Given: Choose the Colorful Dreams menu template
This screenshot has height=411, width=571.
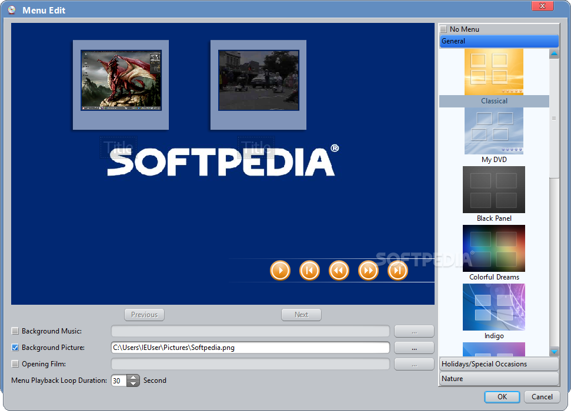Looking at the screenshot, I should 494,248.
